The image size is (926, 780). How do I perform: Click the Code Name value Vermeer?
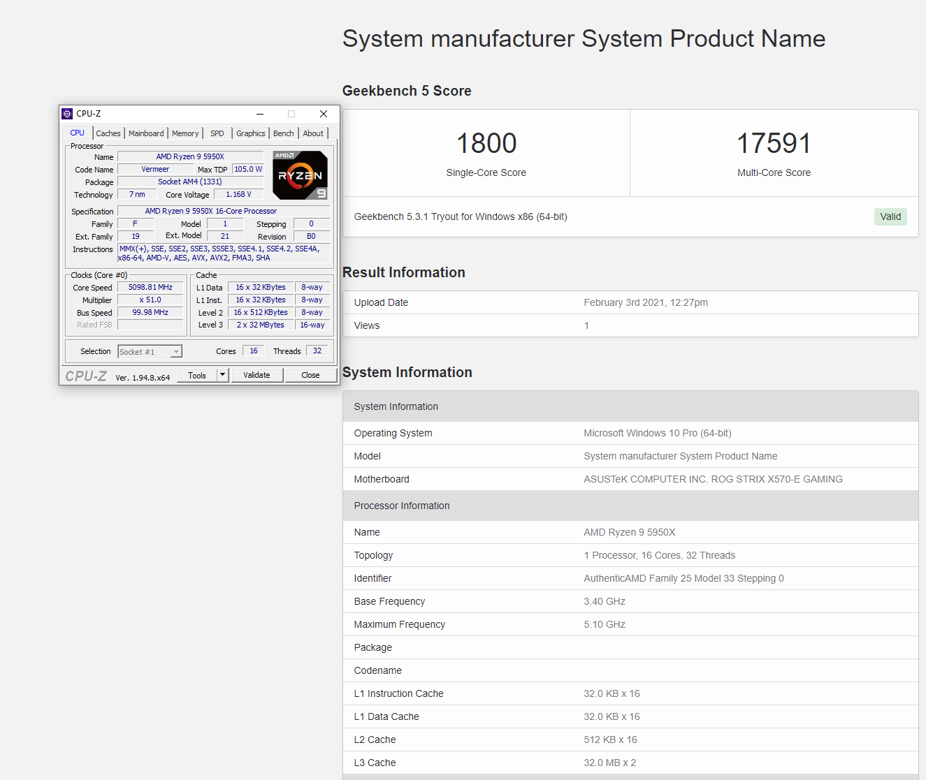coord(155,169)
